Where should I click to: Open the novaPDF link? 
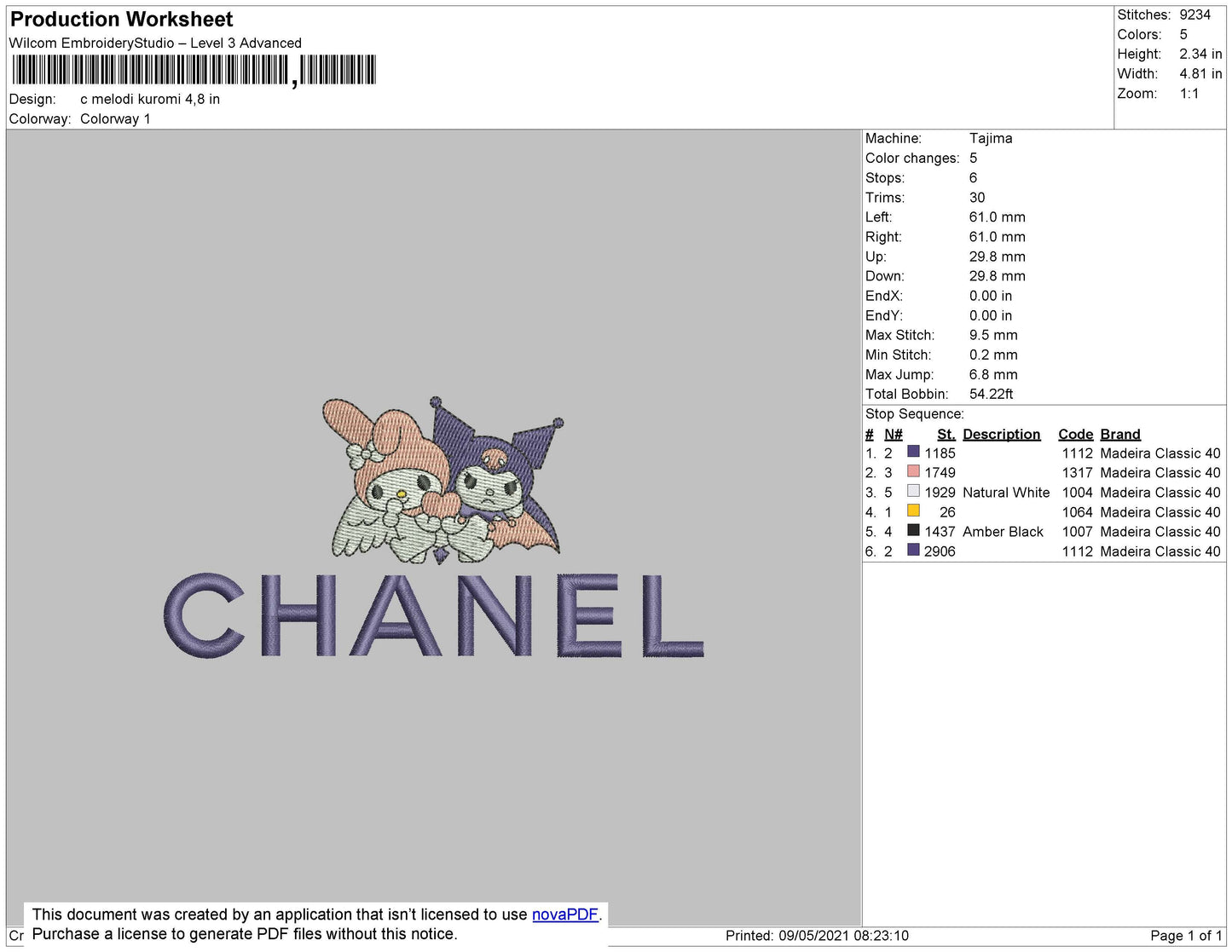click(x=565, y=914)
